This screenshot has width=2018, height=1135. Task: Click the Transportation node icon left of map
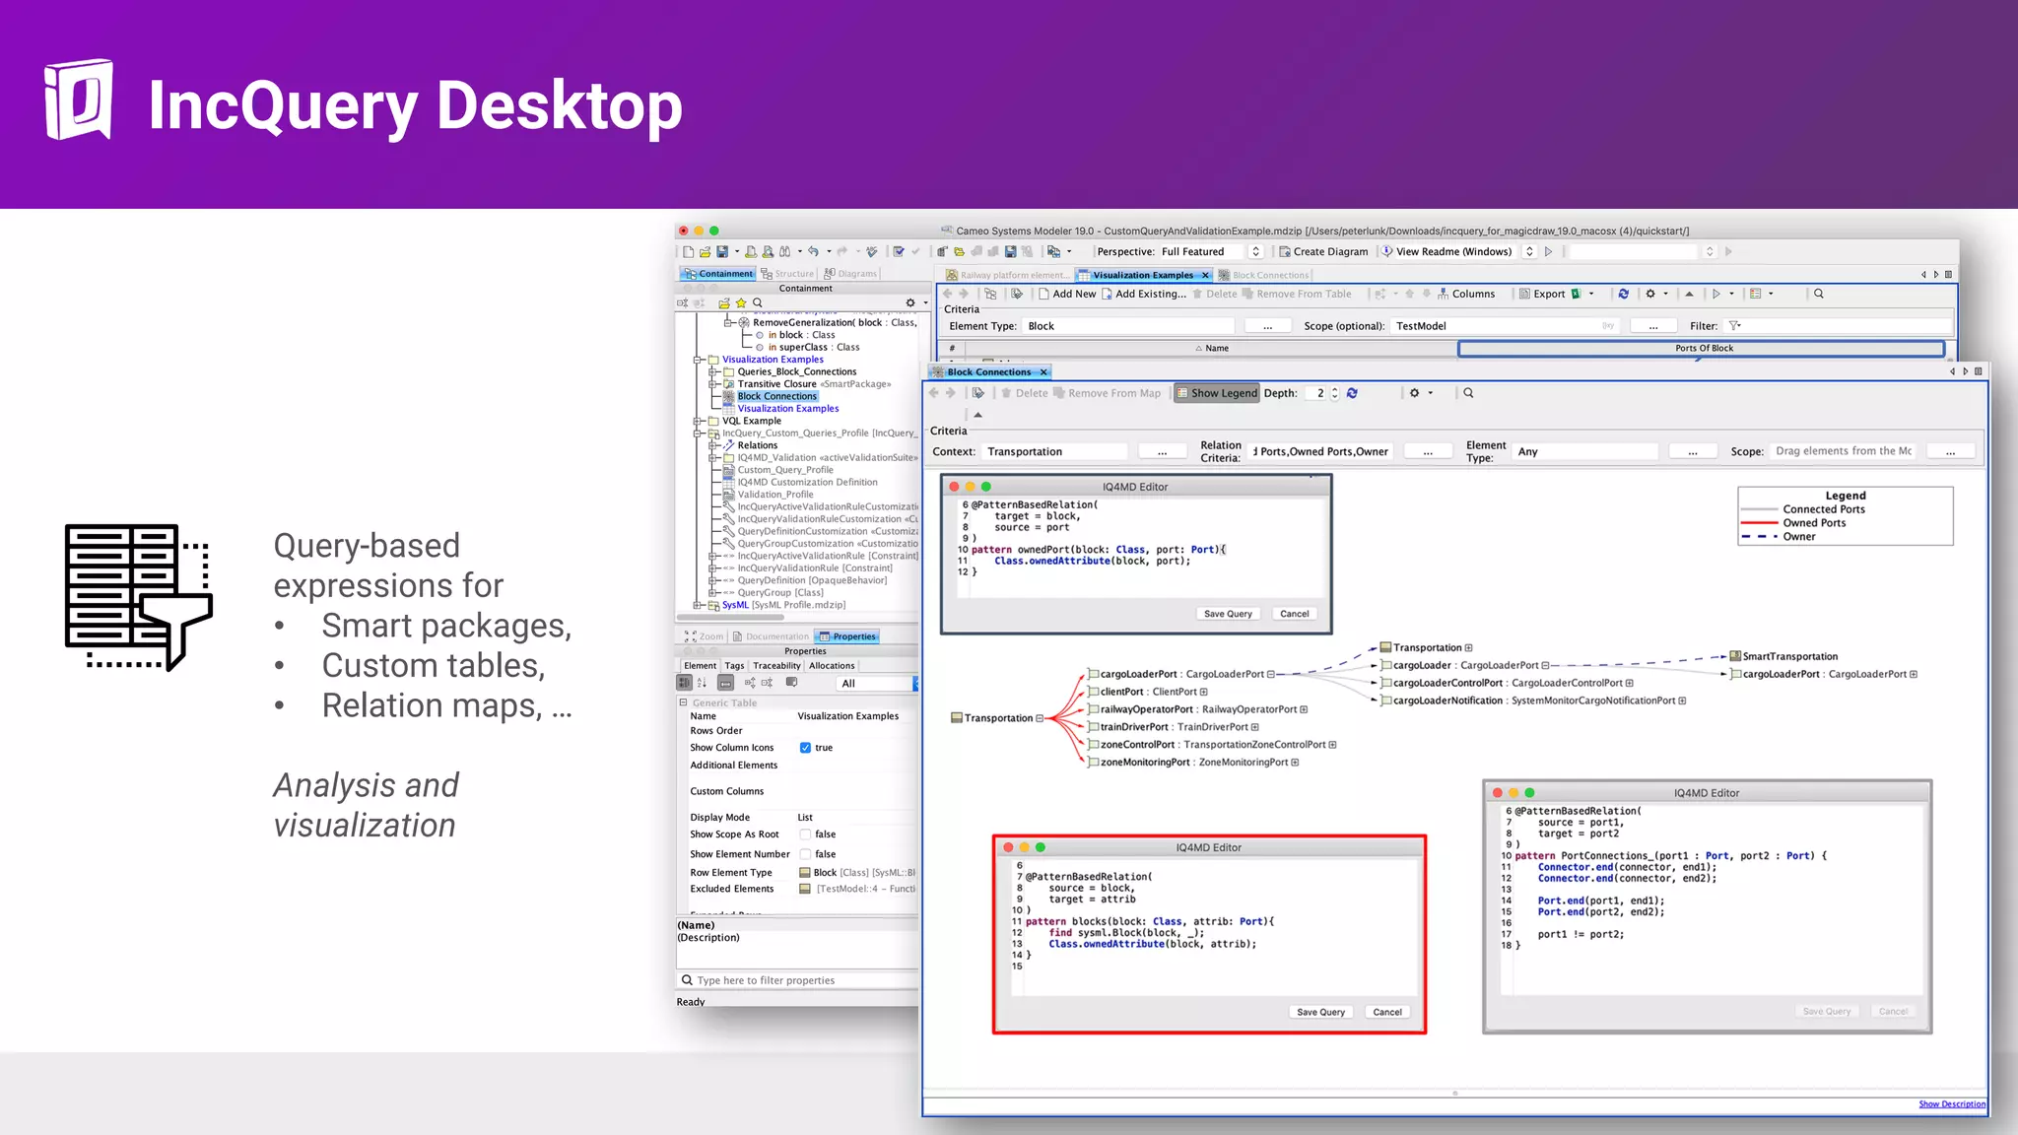tap(956, 718)
